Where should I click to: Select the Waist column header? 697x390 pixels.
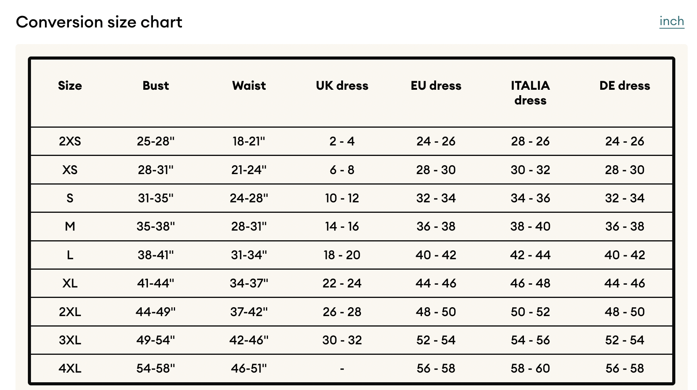[249, 86]
